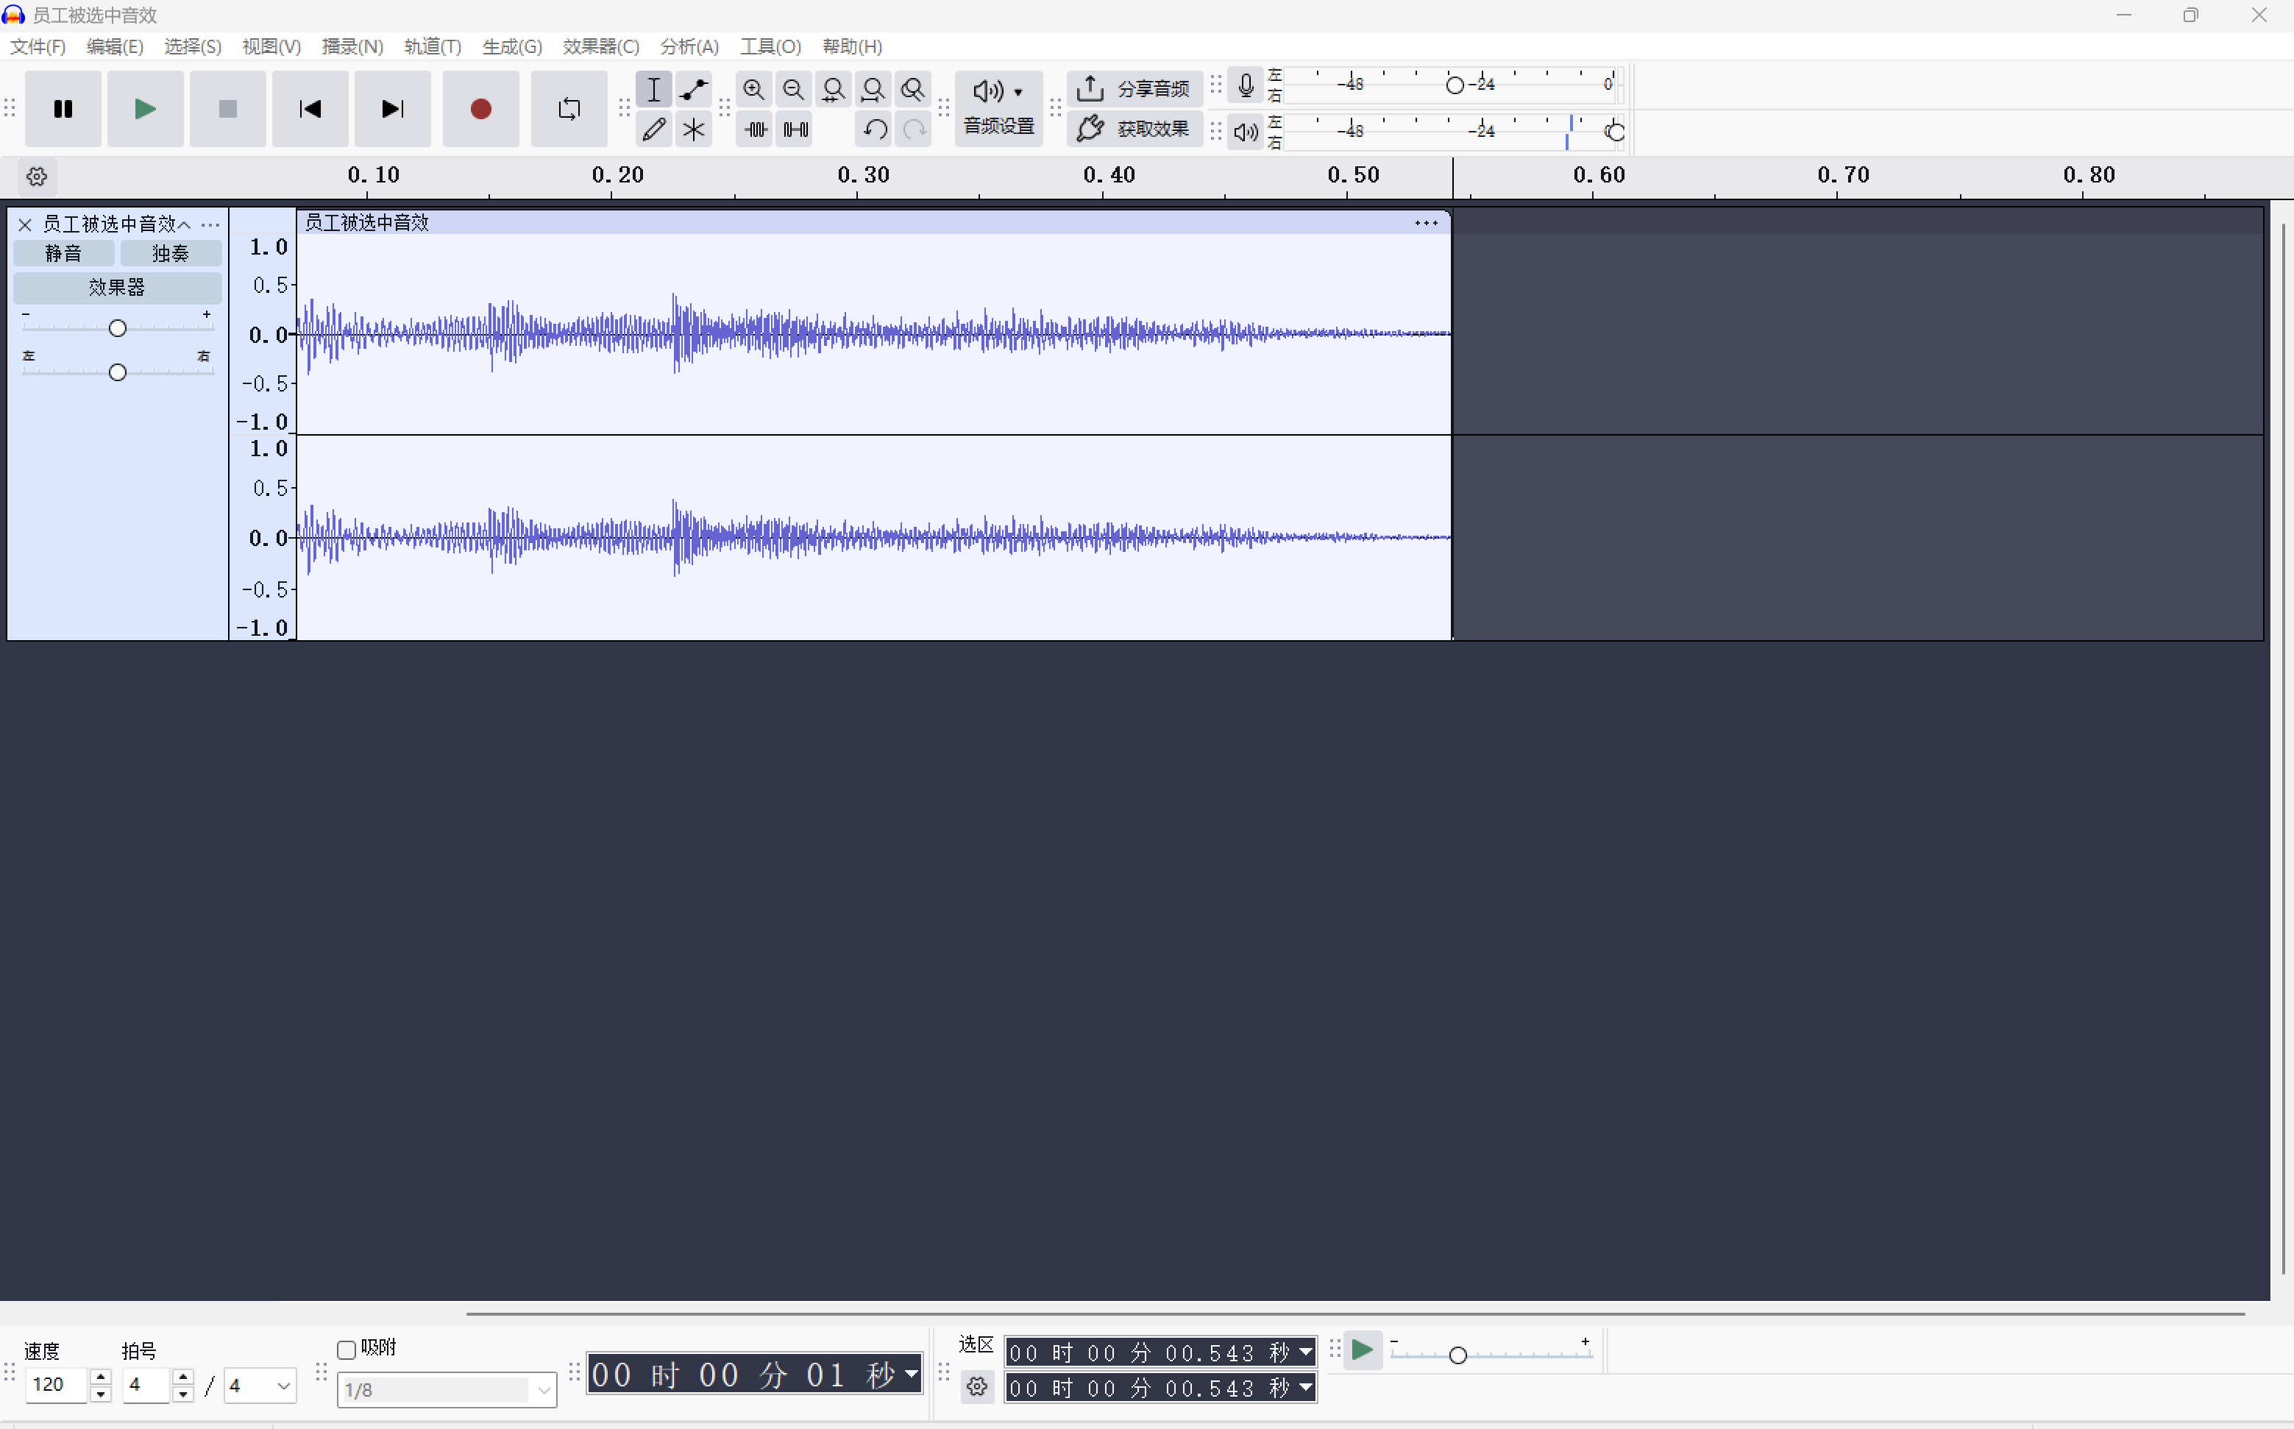Increase tempo with the up stepper arrow
2294x1429 pixels.
click(100, 1377)
